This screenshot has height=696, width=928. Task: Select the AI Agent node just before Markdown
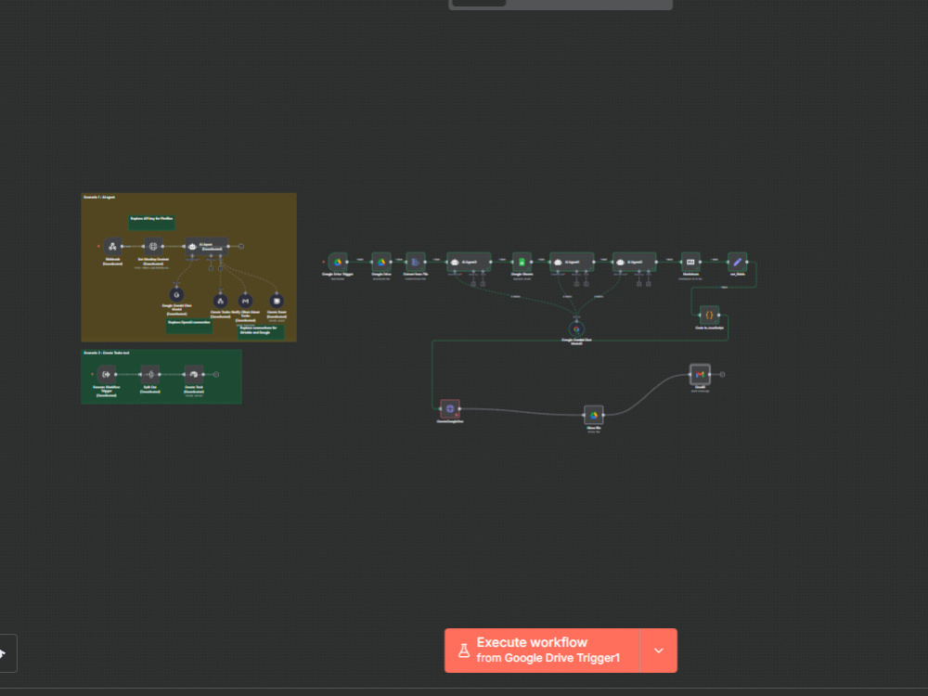pyautogui.click(x=635, y=262)
